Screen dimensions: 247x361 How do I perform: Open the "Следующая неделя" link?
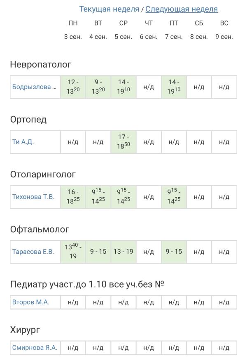click(x=182, y=9)
